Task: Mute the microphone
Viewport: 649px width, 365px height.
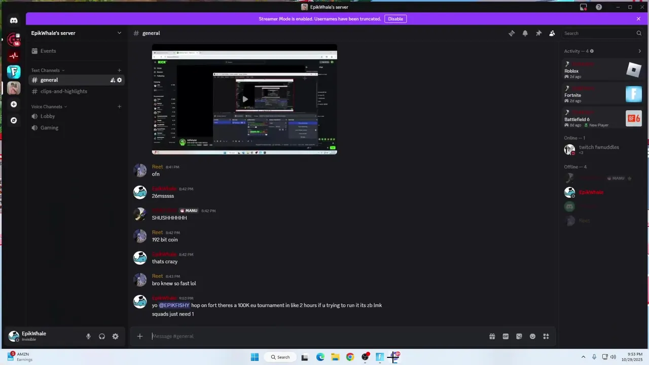Action: point(88,336)
